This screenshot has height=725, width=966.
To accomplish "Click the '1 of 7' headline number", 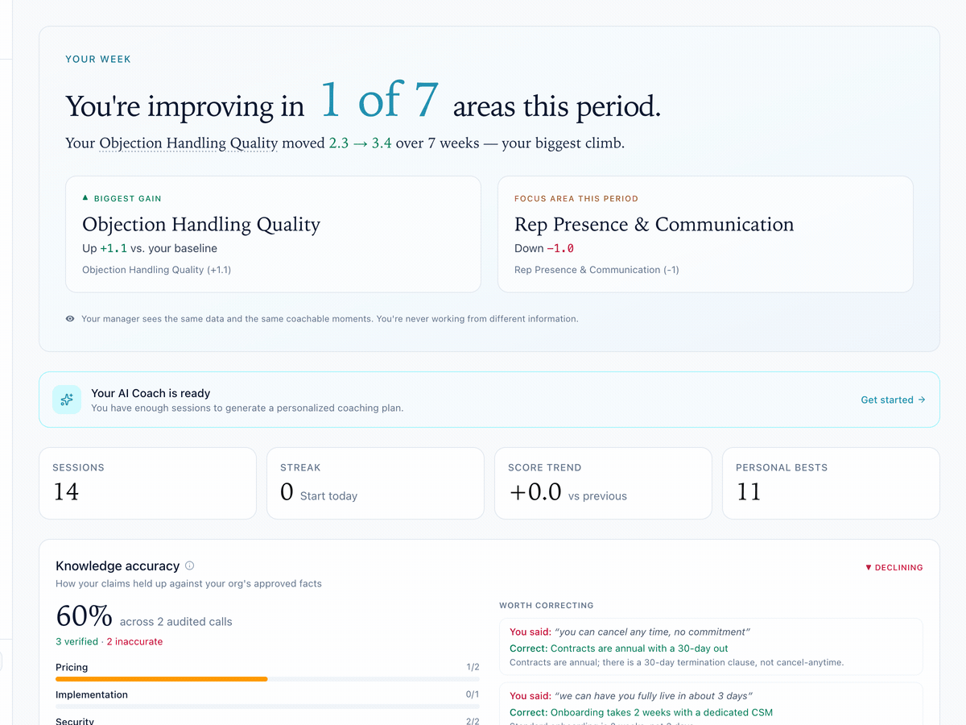I will point(379,99).
